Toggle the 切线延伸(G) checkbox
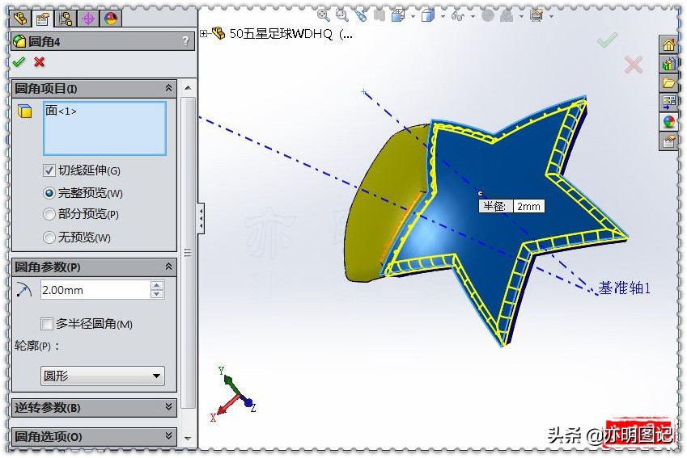Image resolution: width=687 pixels, height=458 pixels. (49, 170)
